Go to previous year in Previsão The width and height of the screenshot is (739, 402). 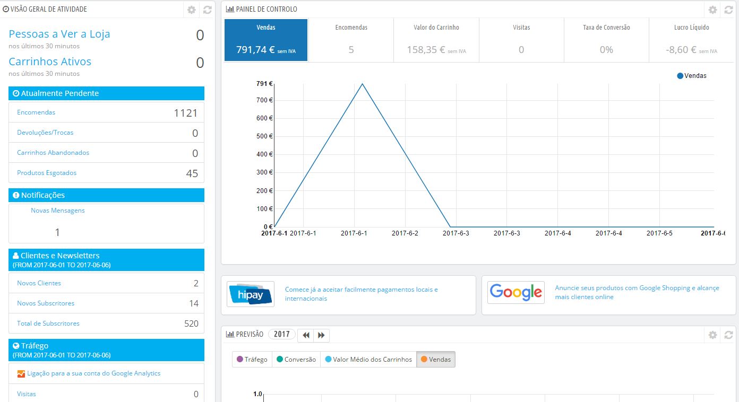point(306,335)
